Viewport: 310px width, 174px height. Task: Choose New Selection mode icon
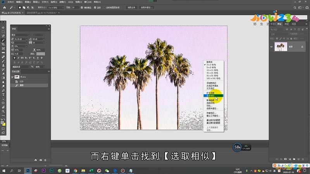pyautogui.click(x=20, y=7)
